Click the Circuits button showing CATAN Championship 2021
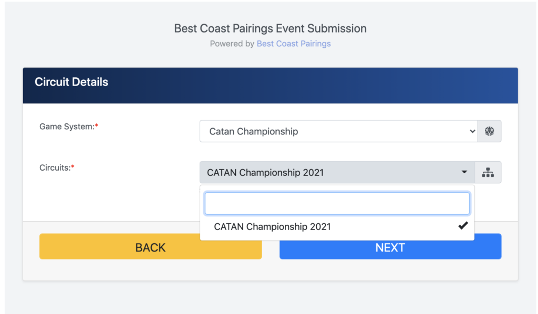 point(337,172)
